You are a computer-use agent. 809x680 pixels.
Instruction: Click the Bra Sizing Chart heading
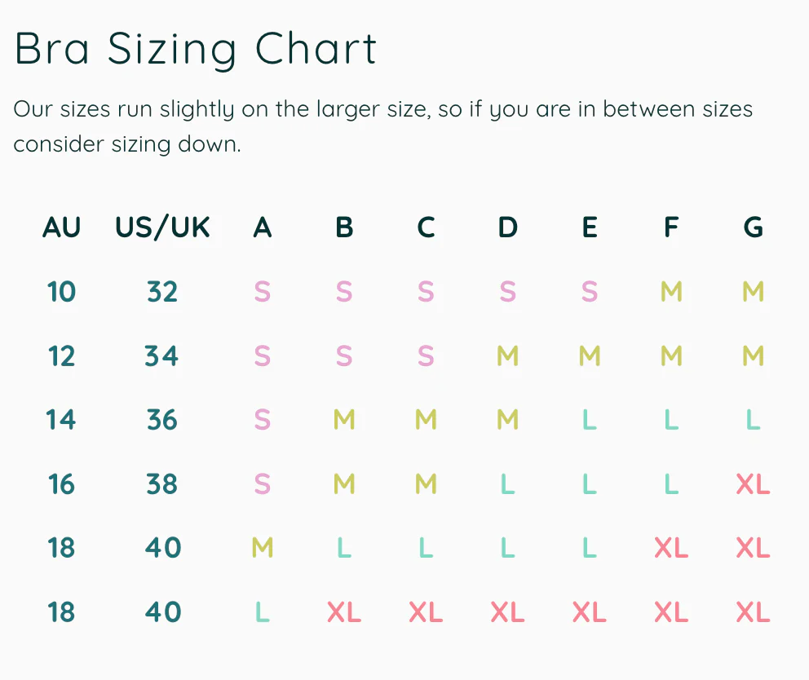point(196,49)
